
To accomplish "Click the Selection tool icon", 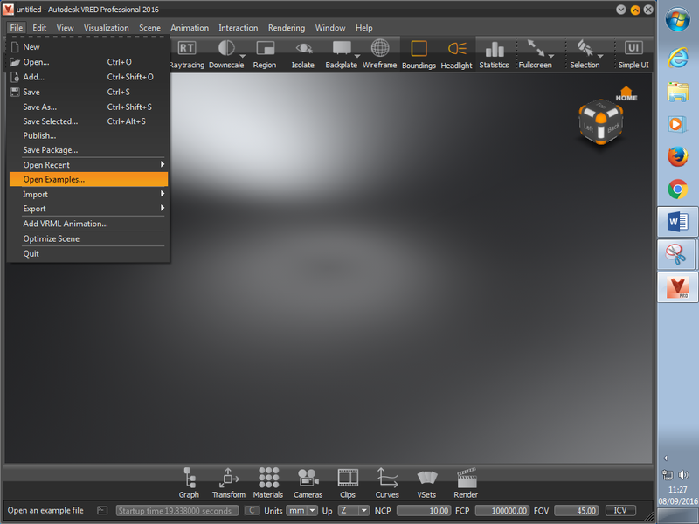I will point(585,48).
